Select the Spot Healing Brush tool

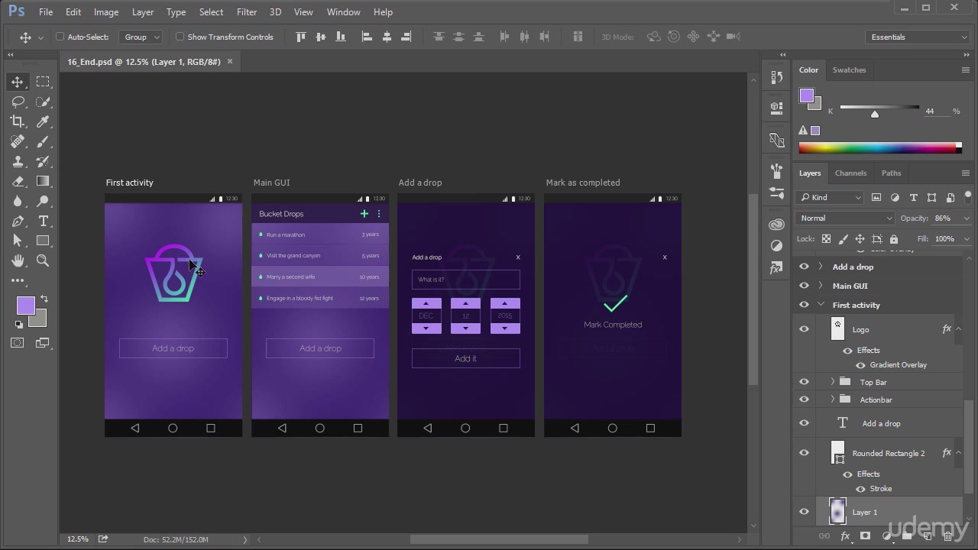[x=17, y=141]
